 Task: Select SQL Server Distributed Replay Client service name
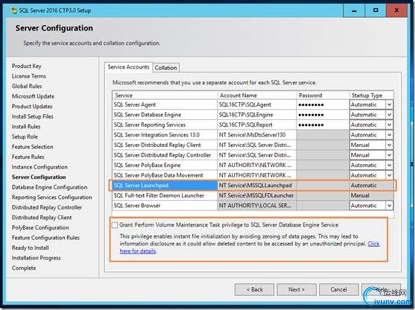[157, 145]
